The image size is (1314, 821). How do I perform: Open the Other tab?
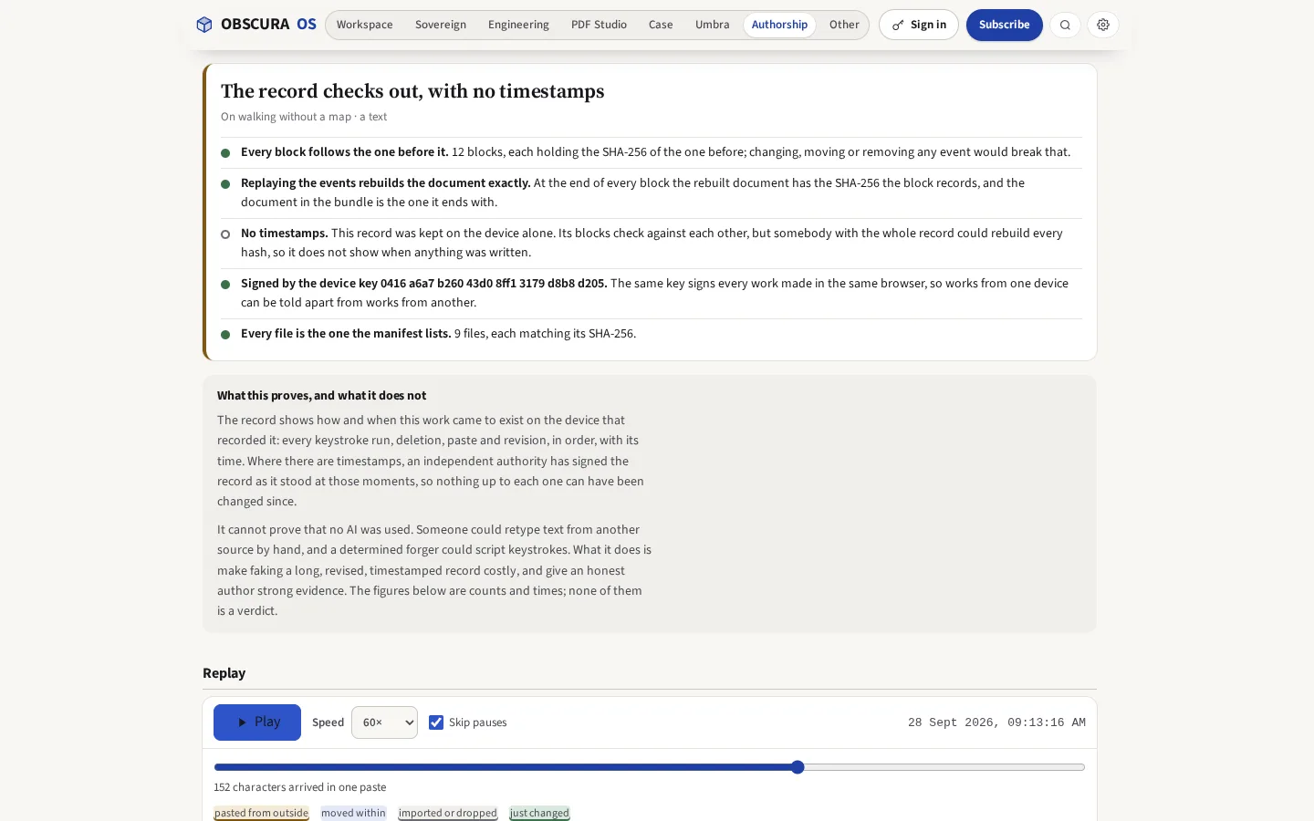coord(844,25)
